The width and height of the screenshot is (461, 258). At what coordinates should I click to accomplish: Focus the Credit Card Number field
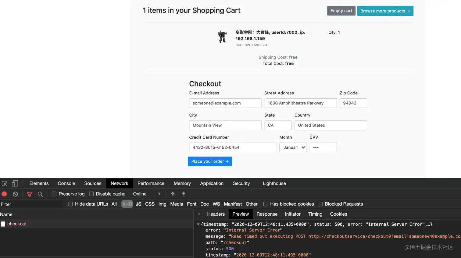[233, 147]
